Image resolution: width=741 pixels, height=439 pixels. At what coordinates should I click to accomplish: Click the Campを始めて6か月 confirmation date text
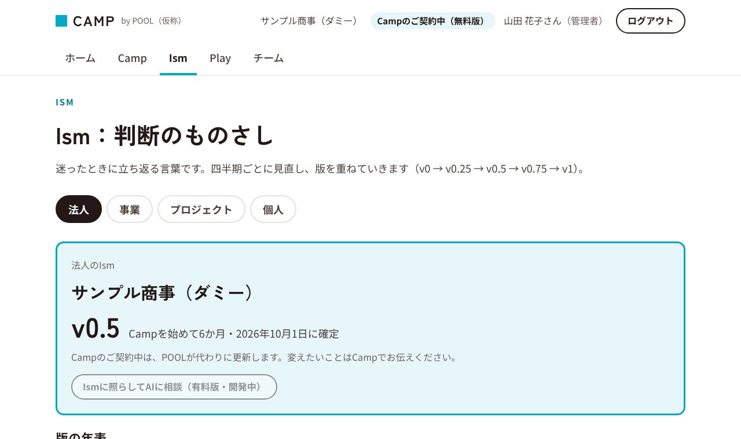pos(234,334)
